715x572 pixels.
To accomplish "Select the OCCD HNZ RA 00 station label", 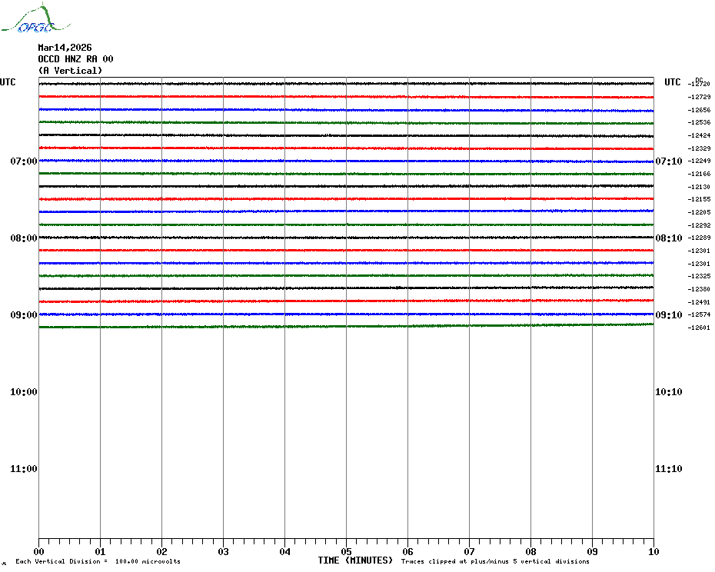I will pyautogui.click(x=75, y=59).
